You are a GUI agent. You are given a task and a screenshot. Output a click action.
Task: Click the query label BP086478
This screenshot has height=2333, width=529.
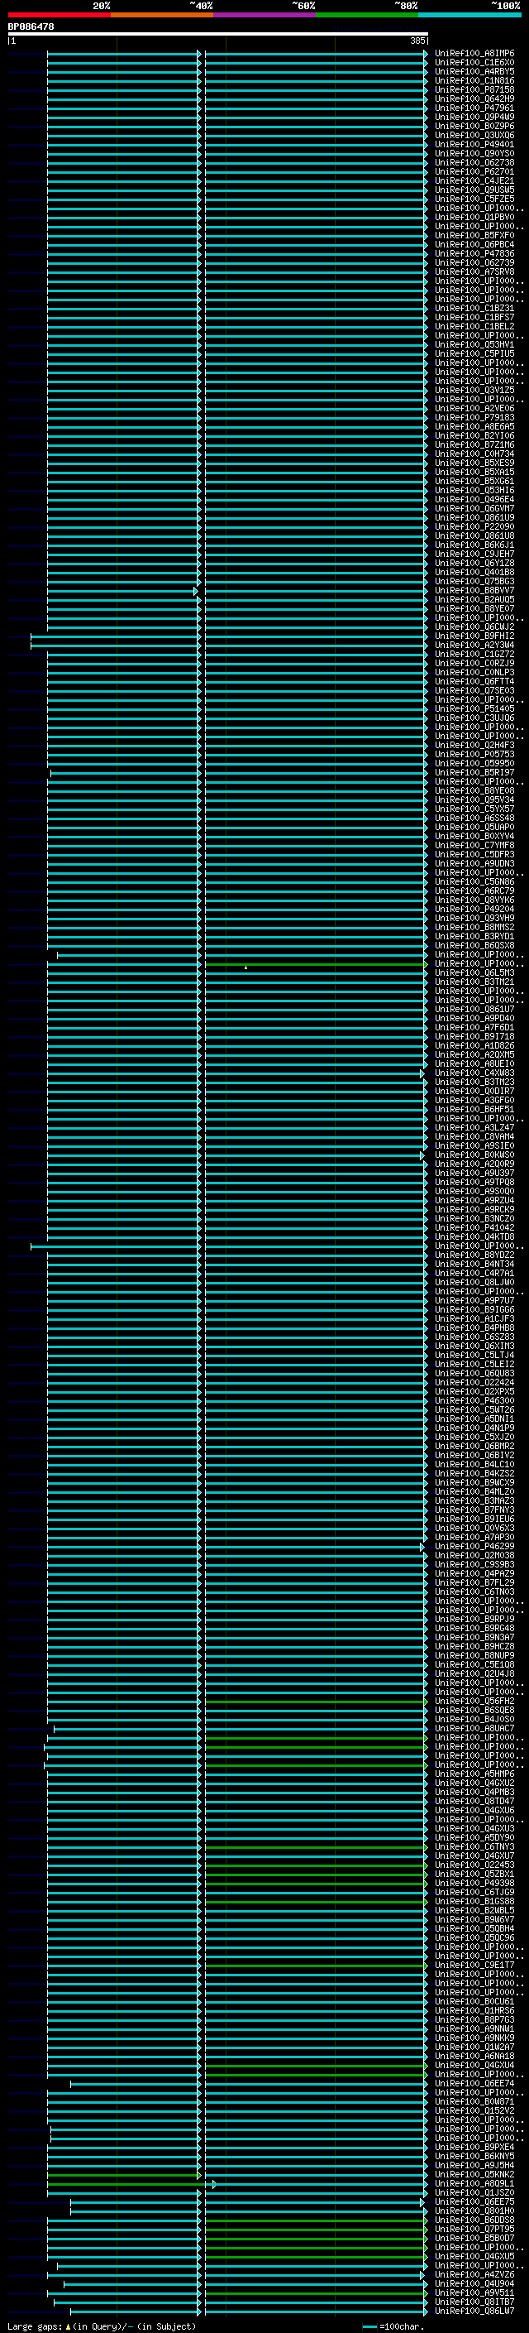pyautogui.click(x=31, y=26)
